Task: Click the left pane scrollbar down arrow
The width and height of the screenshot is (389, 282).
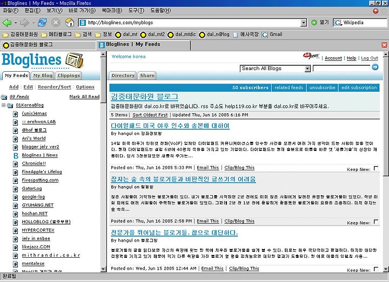Action: pos(103,269)
